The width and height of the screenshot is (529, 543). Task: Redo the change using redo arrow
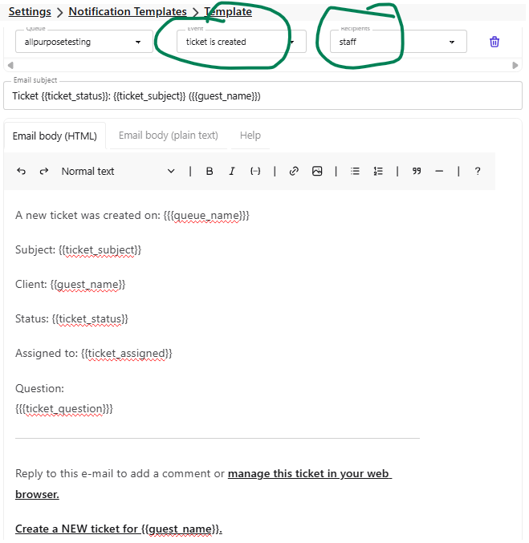coord(44,172)
